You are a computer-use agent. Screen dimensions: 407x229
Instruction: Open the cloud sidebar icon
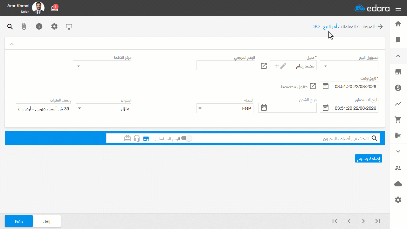pyautogui.click(x=398, y=184)
